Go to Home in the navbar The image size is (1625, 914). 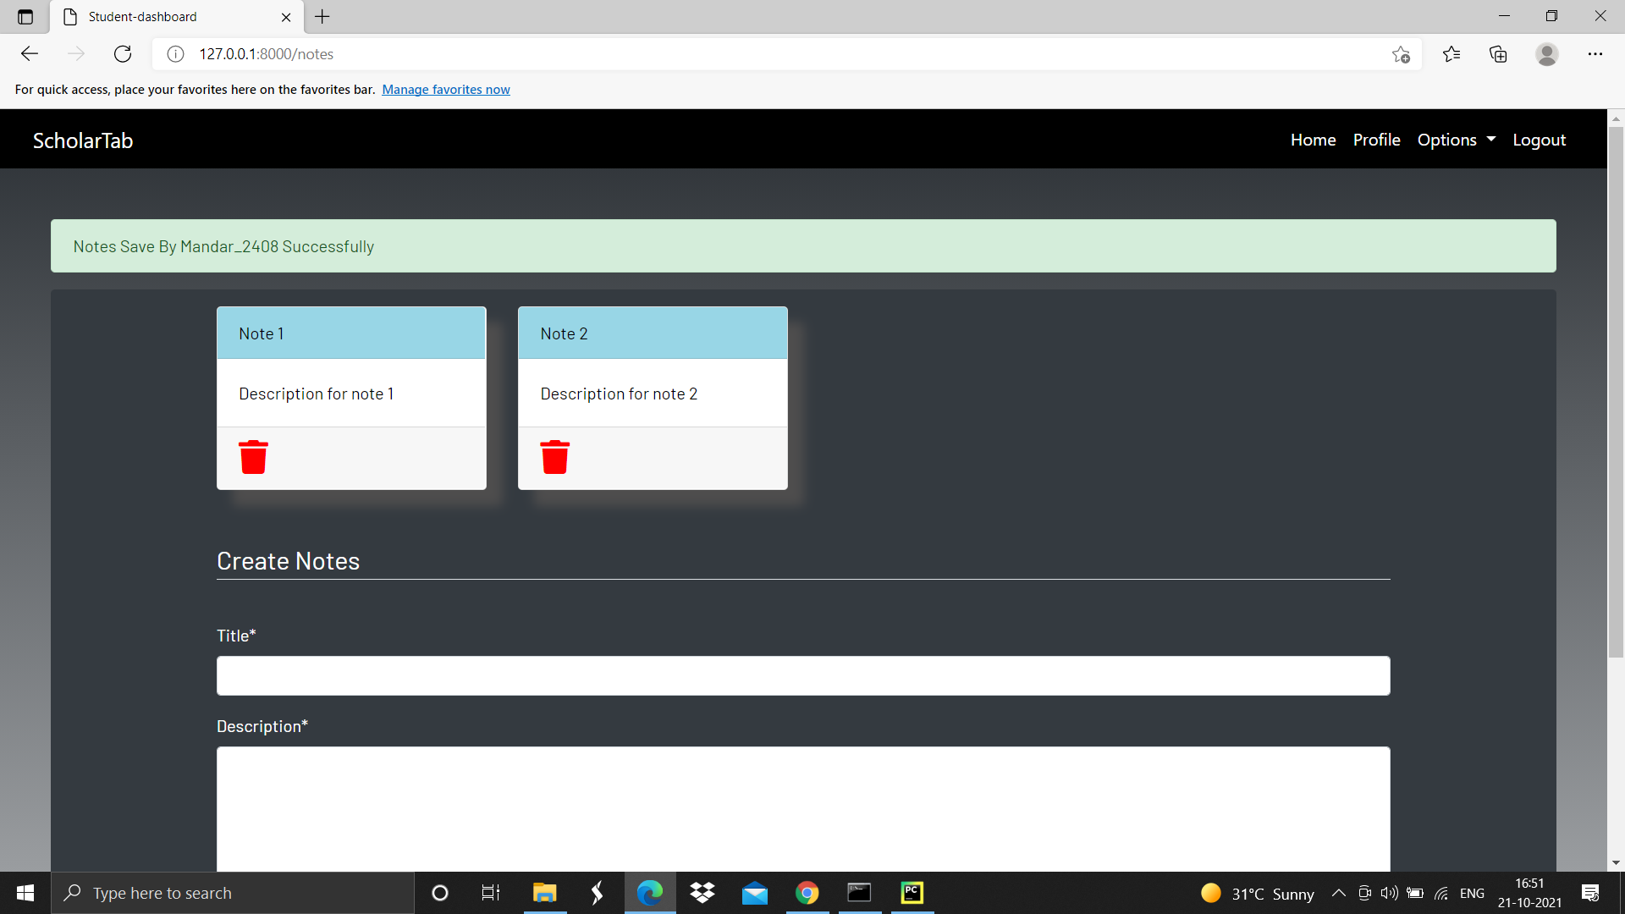point(1313,140)
